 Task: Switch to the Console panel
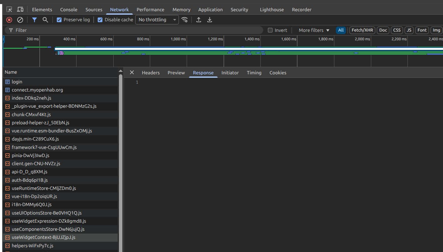(69, 10)
